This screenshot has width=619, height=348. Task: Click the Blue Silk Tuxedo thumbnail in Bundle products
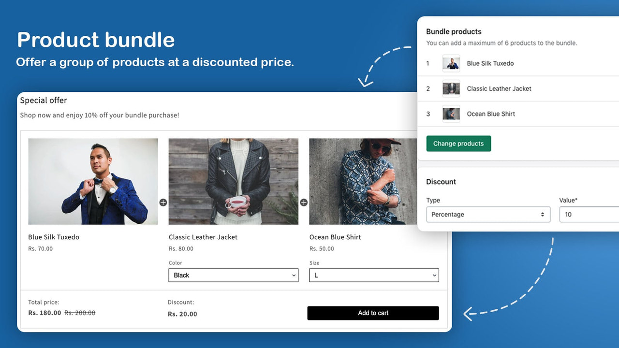(451, 63)
